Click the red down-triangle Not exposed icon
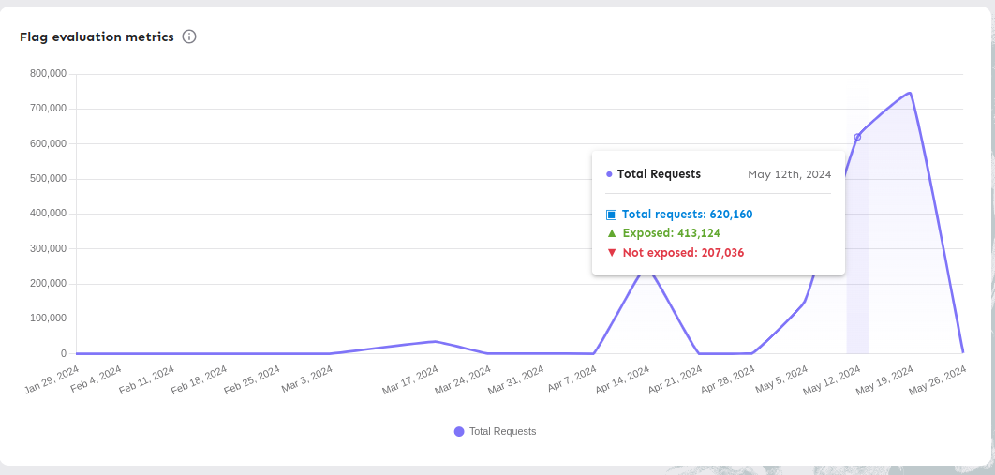The image size is (995, 475). point(611,253)
